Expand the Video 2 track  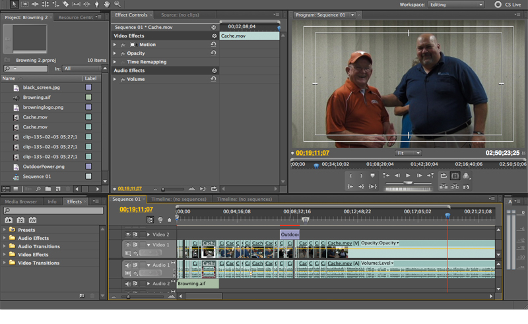coord(148,234)
